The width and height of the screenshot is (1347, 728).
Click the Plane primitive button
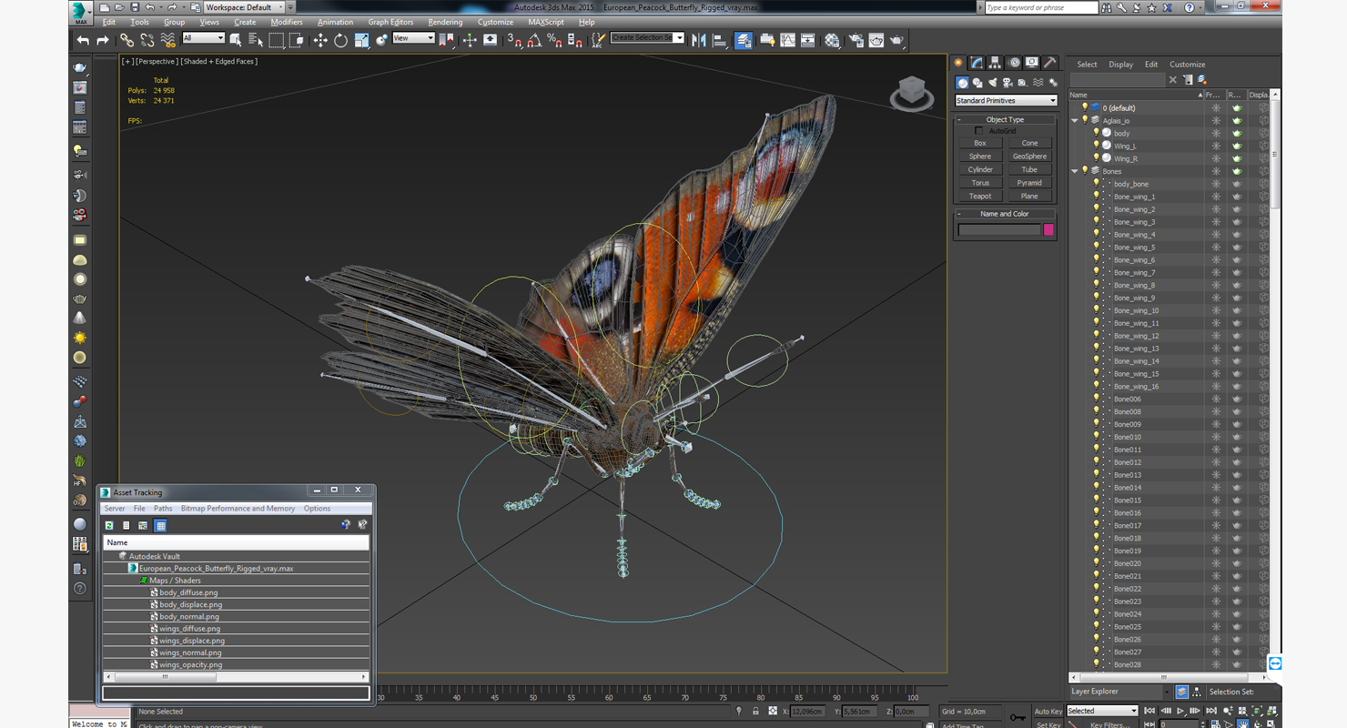point(1029,196)
